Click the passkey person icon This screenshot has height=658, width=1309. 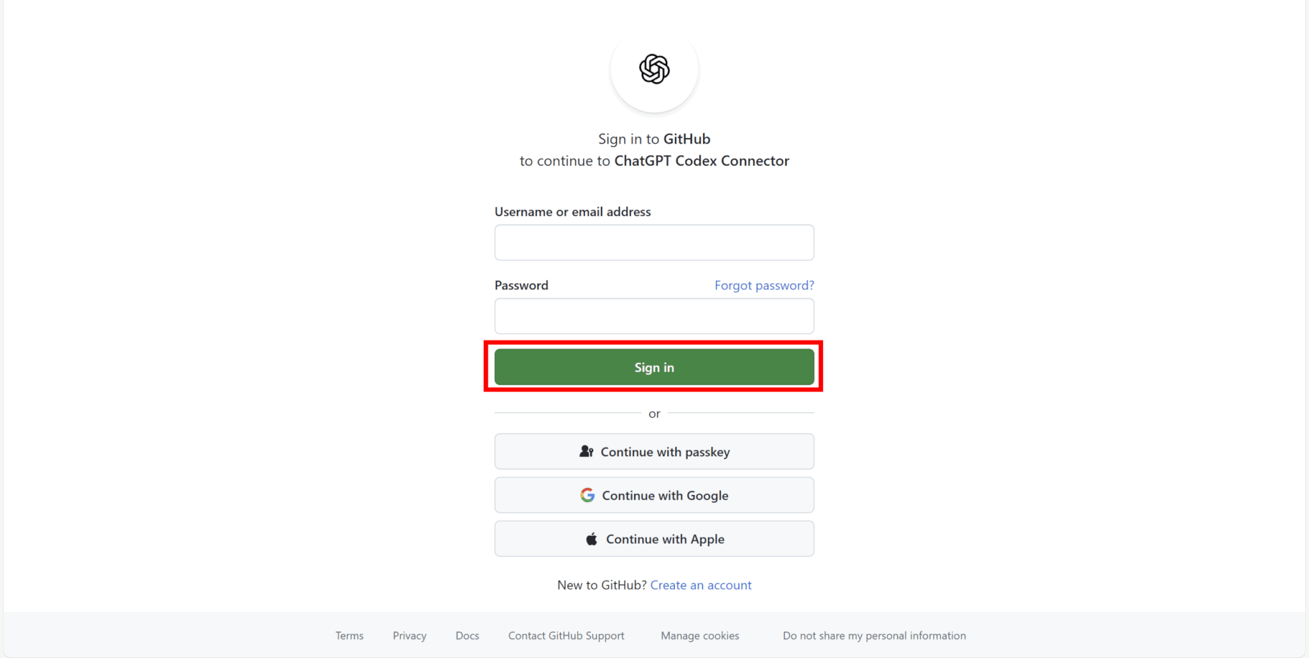[586, 452]
